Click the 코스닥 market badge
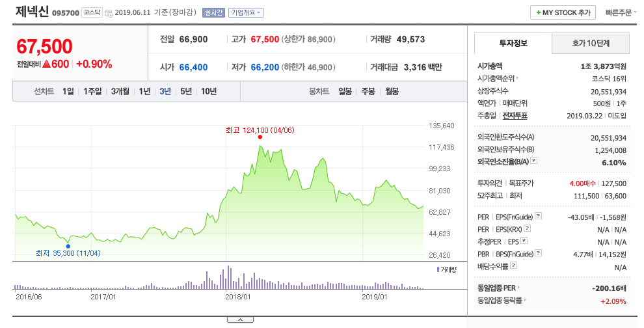644x328 pixels. click(x=92, y=12)
